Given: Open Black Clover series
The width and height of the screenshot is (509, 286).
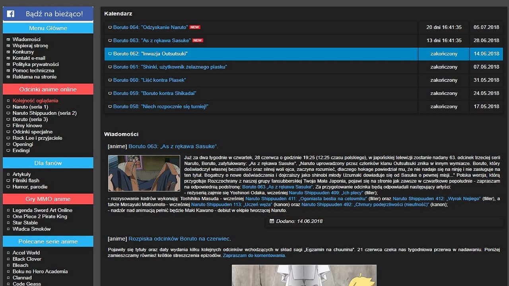Looking at the screenshot, I should tap(27, 259).
